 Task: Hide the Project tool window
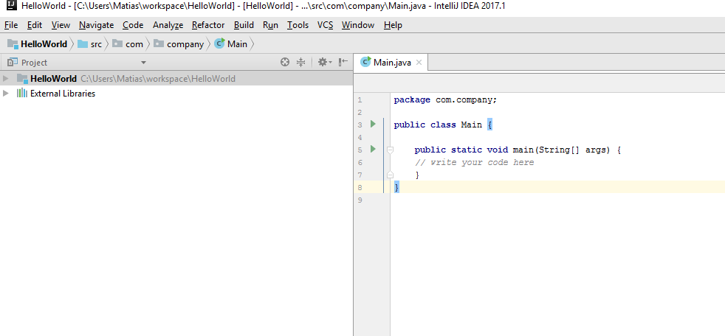343,63
